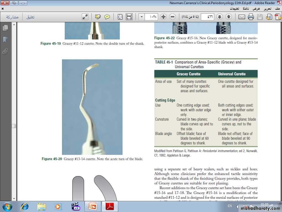Select the highlight text tool
Screen dimensions: 282x212
click(98, 17)
